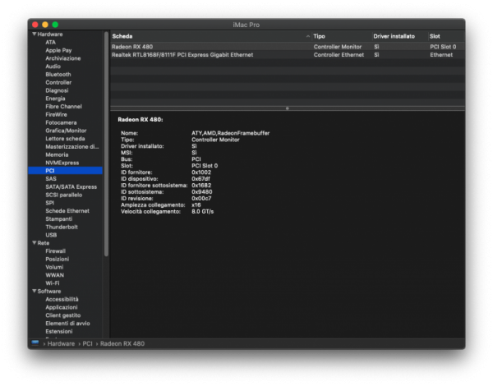Open Estensioni under Software
This screenshot has width=493, height=386.
pyautogui.click(x=59, y=331)
